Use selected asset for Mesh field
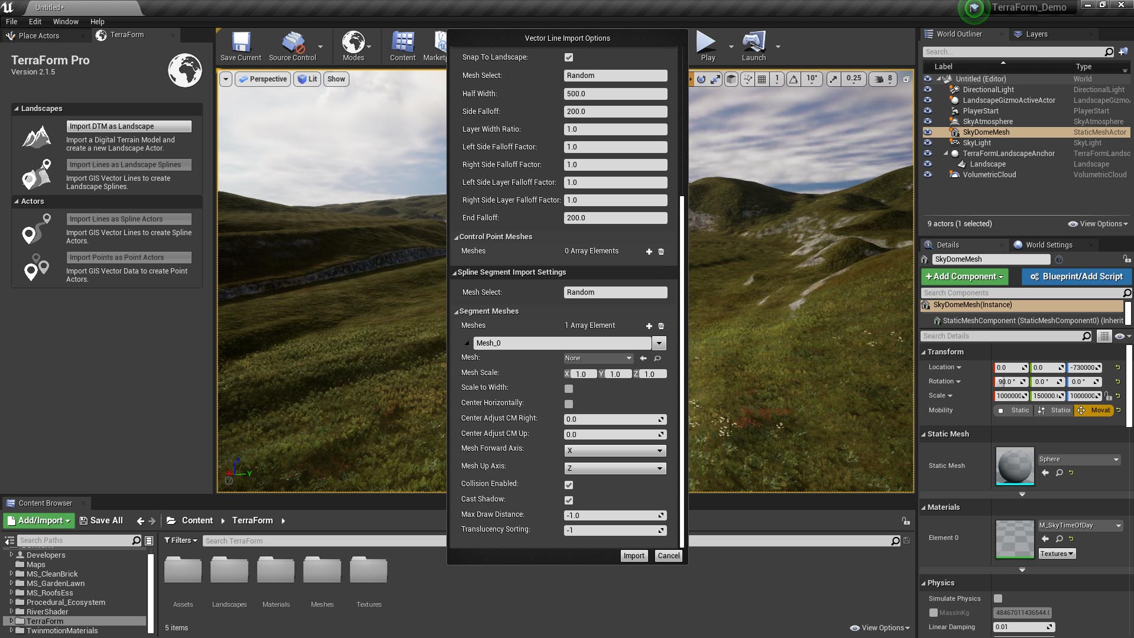Screen dimensions: 1134x638 pos(643,358)
